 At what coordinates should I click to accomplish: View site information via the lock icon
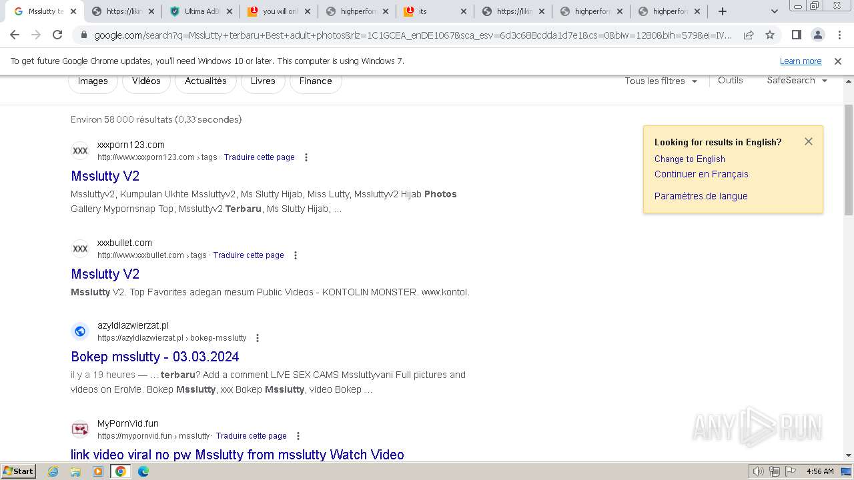(84, 35)
